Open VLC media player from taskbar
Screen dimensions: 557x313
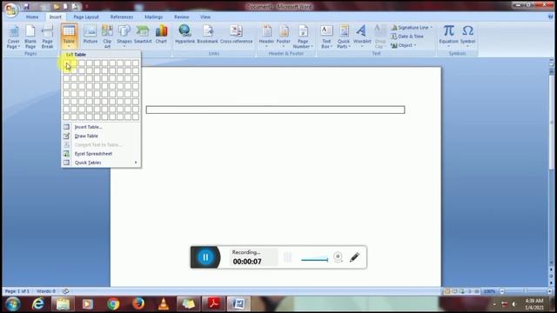pos(164,304)
